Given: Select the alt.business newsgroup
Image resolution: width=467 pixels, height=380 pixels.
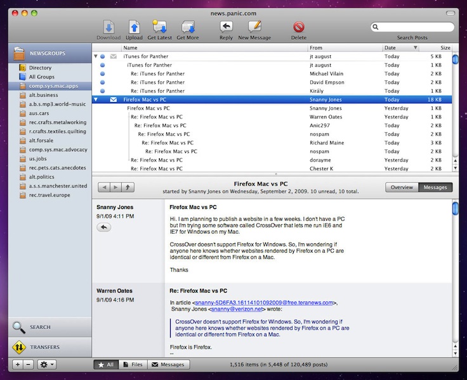Looking at the screenshot, I should pyautogui.click(x=43, y=95).
